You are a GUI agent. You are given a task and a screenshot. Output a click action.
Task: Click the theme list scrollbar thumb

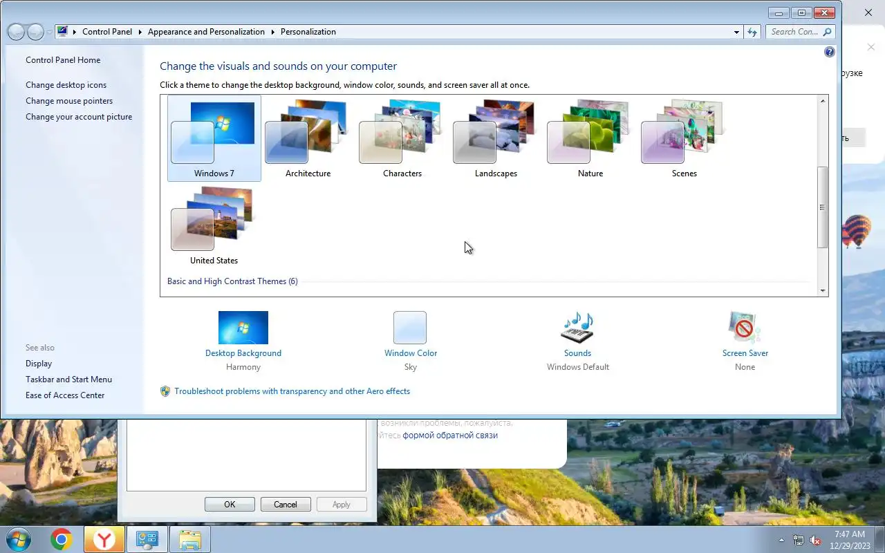click(823, 207)
